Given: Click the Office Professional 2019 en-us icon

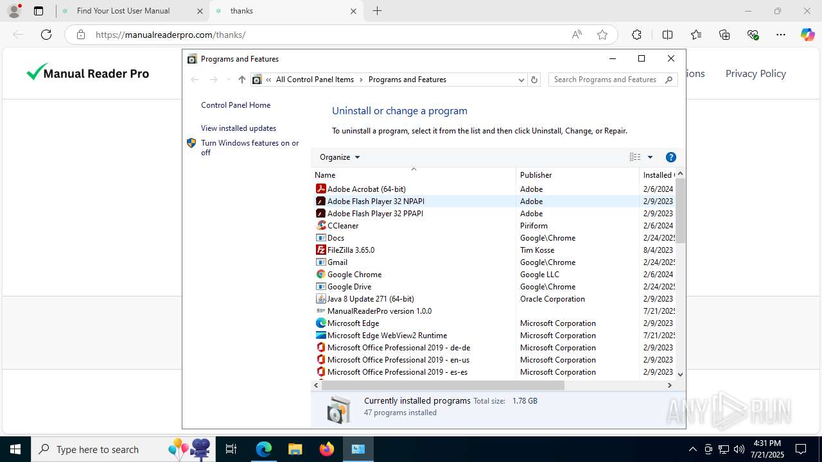Looking at the screenshot, I should 321,359.
